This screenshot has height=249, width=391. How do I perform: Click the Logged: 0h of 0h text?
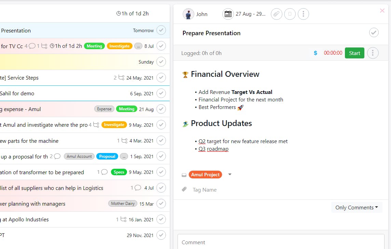tap(201, 53)
